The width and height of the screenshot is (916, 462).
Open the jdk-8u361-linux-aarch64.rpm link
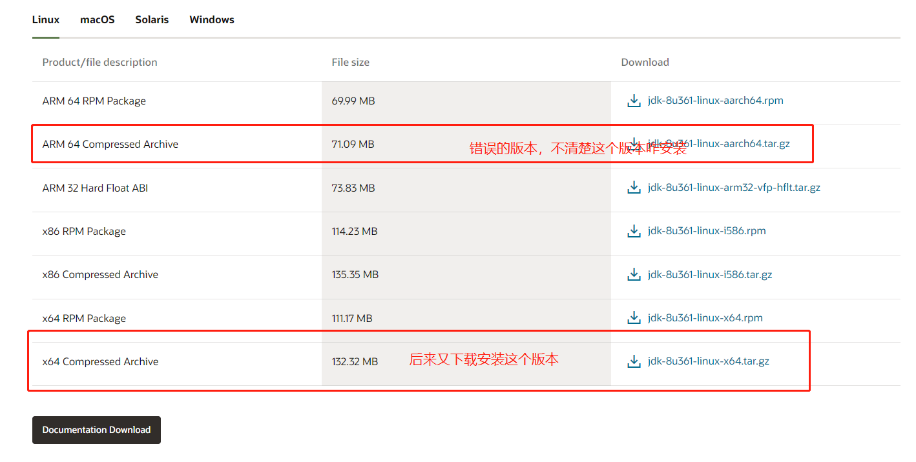[715, 100]
